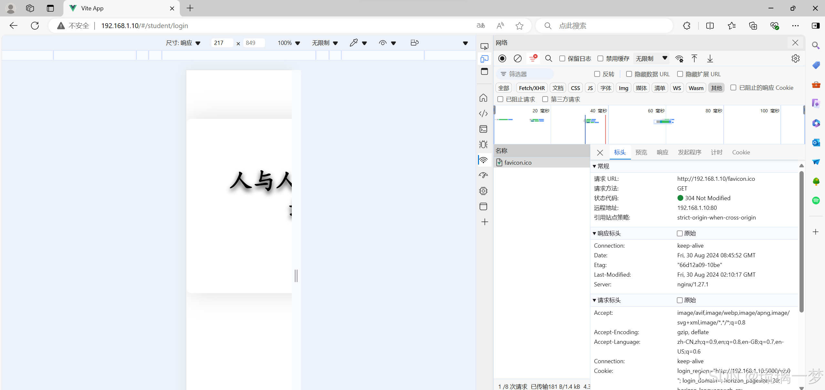The width and height of the screenshot is (825, 390).
Task: Check 原始 box beside 响应标头
Action: coord(680,233)
